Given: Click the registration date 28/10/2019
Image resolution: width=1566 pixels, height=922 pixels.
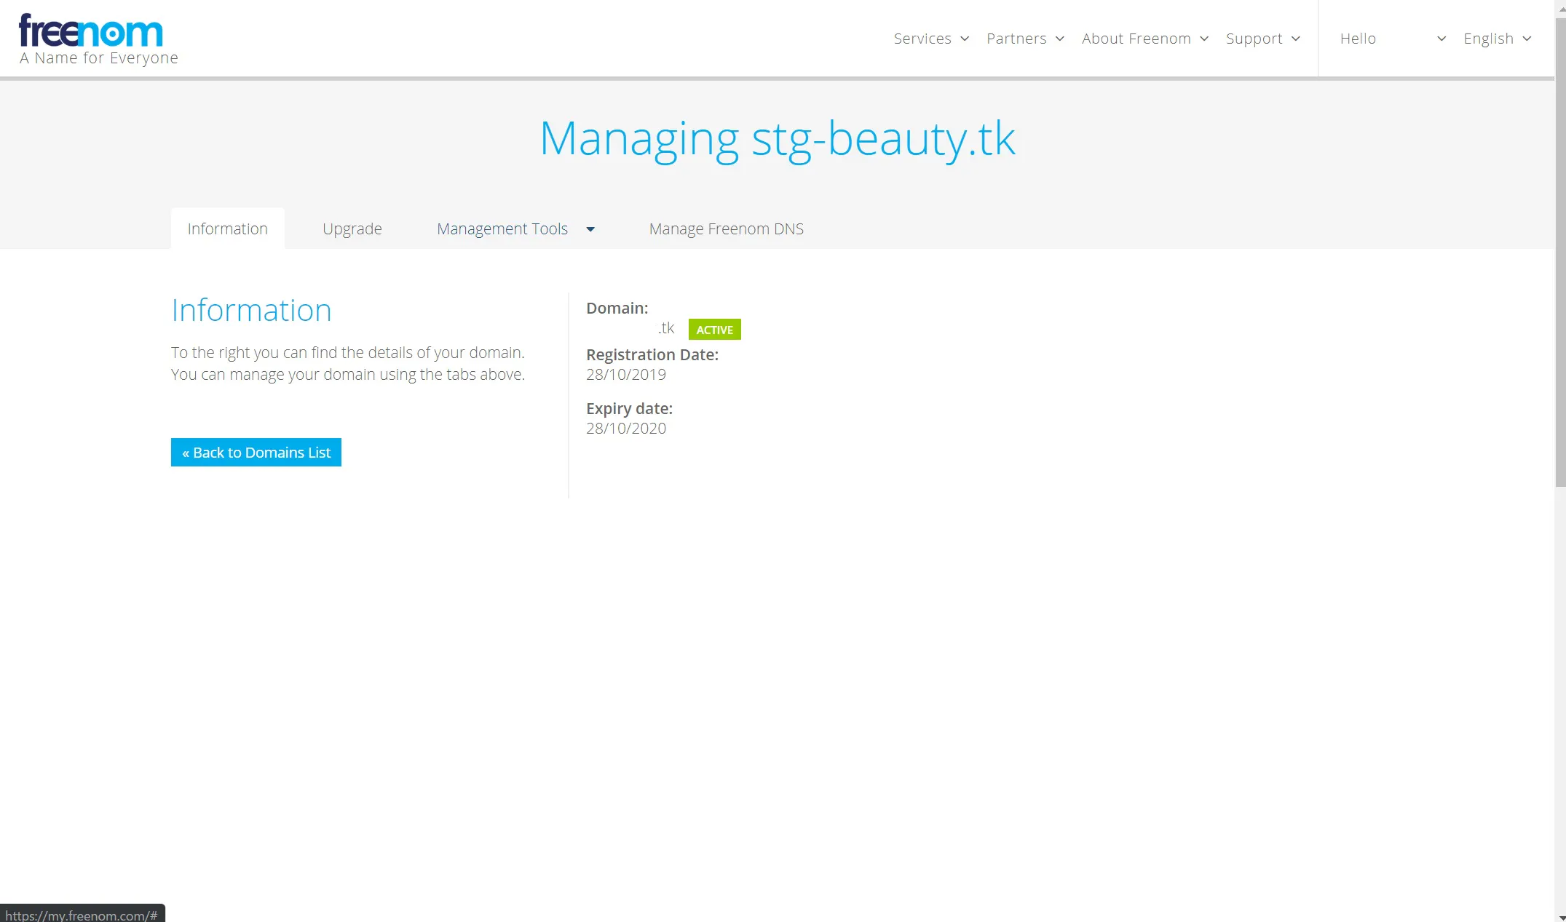Looking at the screenshot, I should [626, 375].
